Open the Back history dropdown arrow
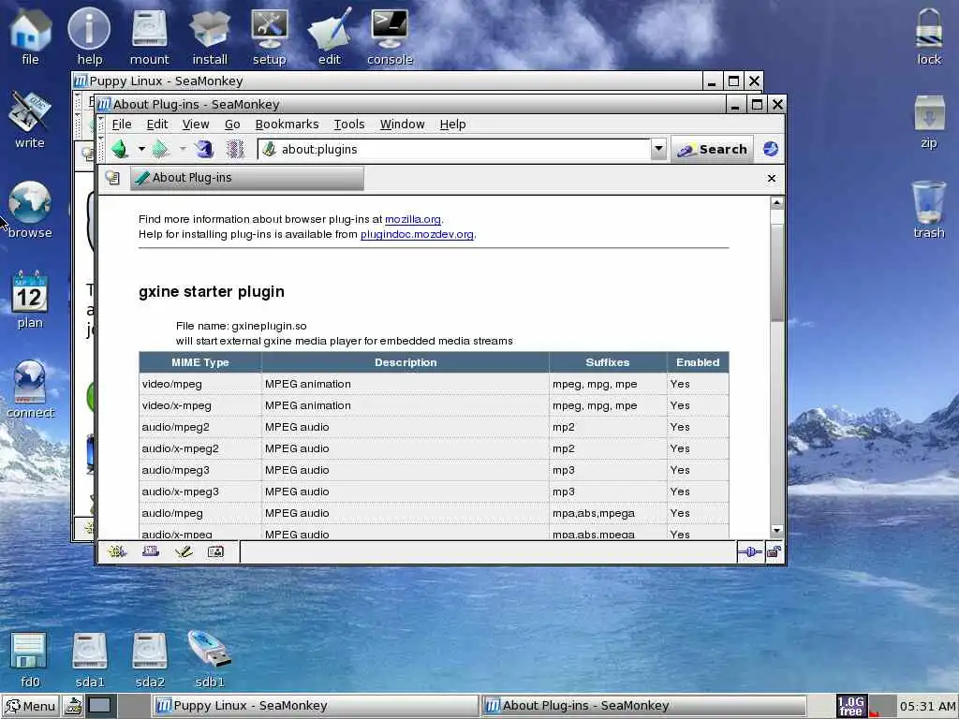Image resolution: width=959 pixels, height=719 pixels. pyautogui.click(x=141, y=149)
